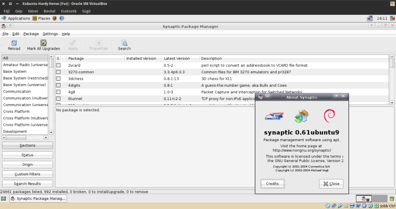Click the Search Results button
This screenshot has width=396, height=209.
pyautogui.click(x=28, y=184)
